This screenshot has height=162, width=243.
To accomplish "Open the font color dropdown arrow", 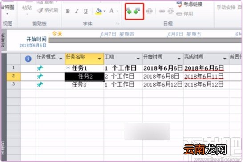I will click(x=117, y=11).
